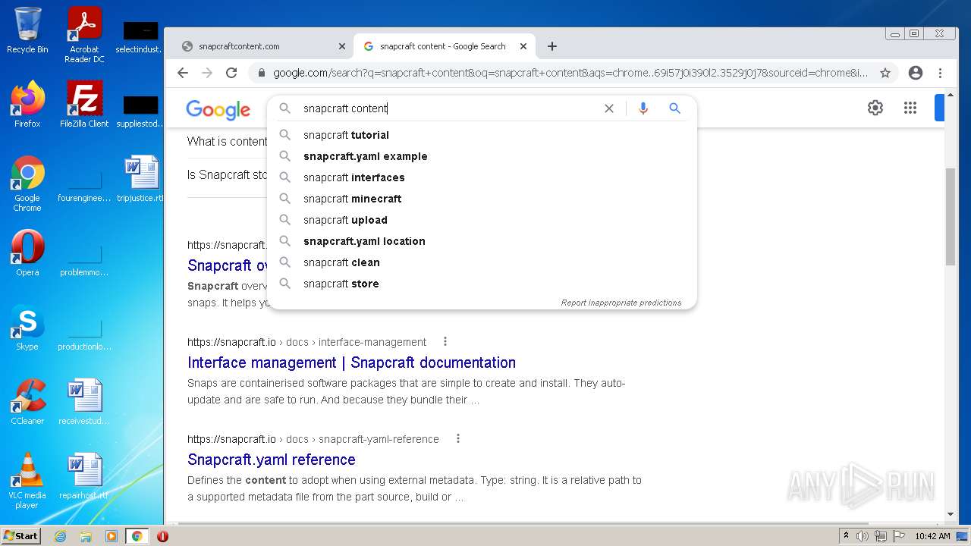This screenshot has width=971, height=546.
Task: Select the Google Search tab
Action: point(444,46)
